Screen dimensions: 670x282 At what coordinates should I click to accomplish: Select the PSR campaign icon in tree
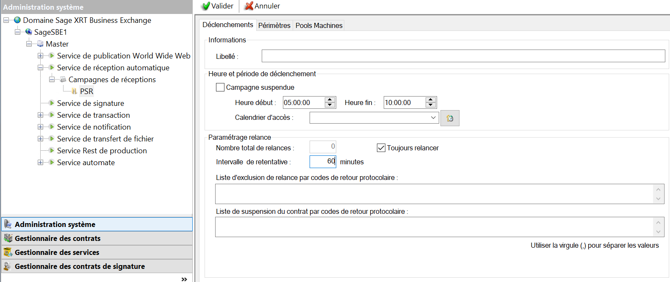[75, 91]
